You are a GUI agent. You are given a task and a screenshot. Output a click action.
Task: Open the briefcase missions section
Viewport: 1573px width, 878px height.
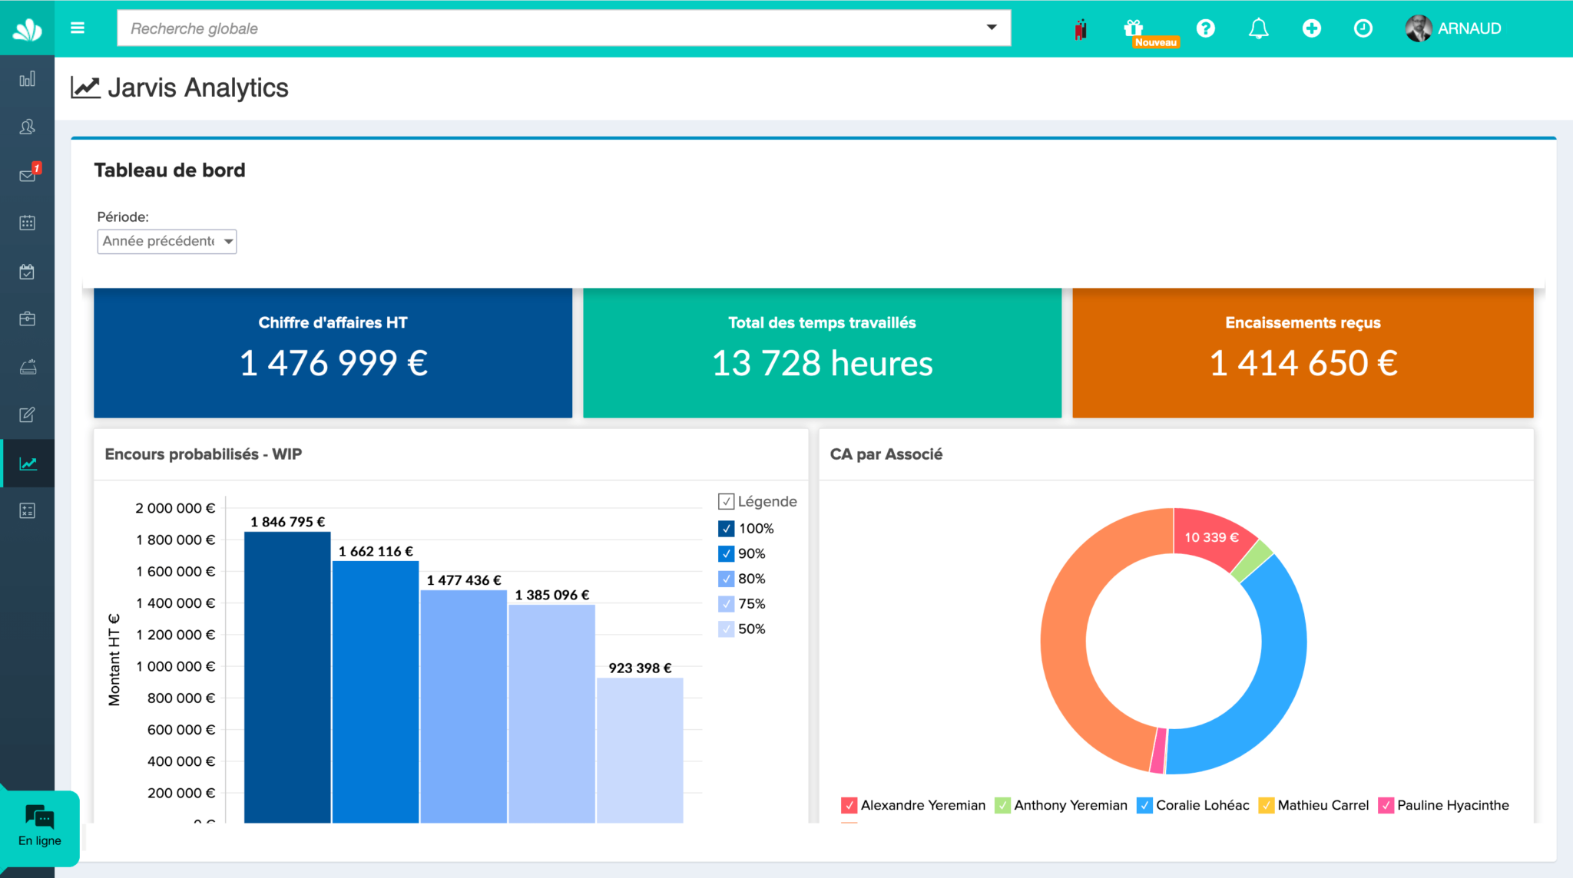28,319
